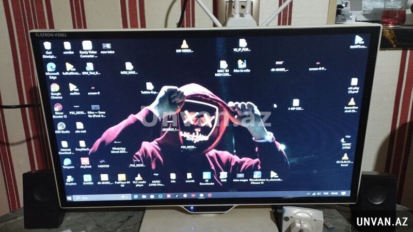Image resolution: width=413 pixels, height=232 pixels.
Task: Select the PotPlayer 64 bit shortcut
Action: (x=122, y=180)
